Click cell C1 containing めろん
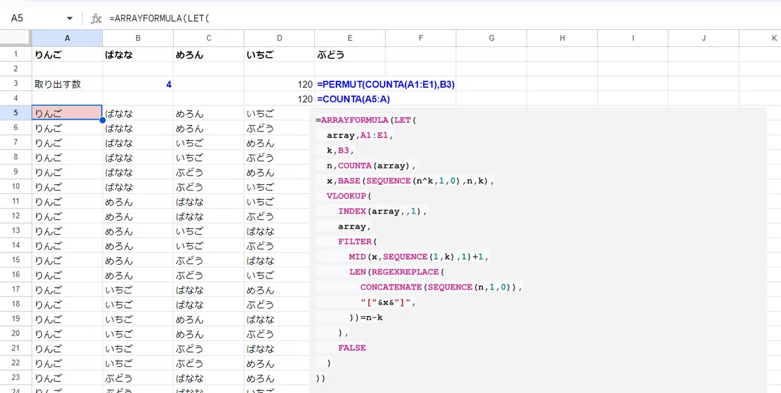 pos(208,55)
